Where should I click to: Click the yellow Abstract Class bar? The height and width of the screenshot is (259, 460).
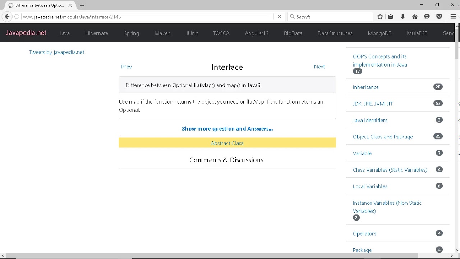[x=227, y=143]
